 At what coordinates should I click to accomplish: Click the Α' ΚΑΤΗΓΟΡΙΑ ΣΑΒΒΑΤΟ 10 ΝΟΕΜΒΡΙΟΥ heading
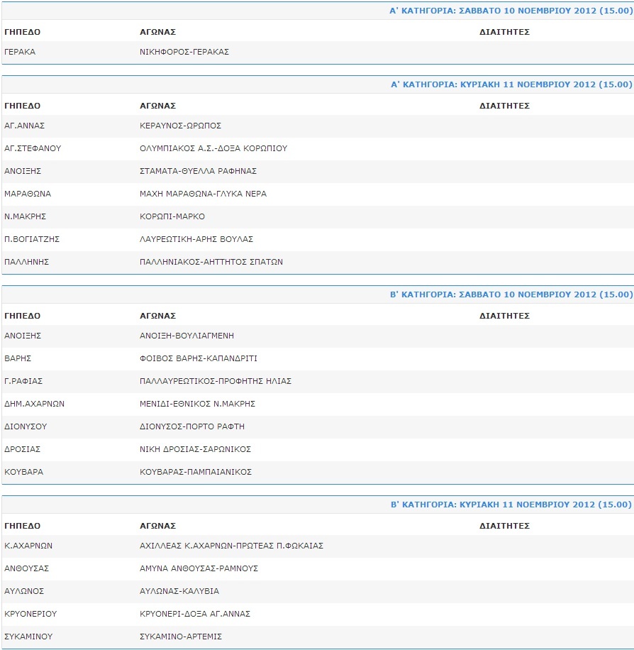click(x=511, y=11)
